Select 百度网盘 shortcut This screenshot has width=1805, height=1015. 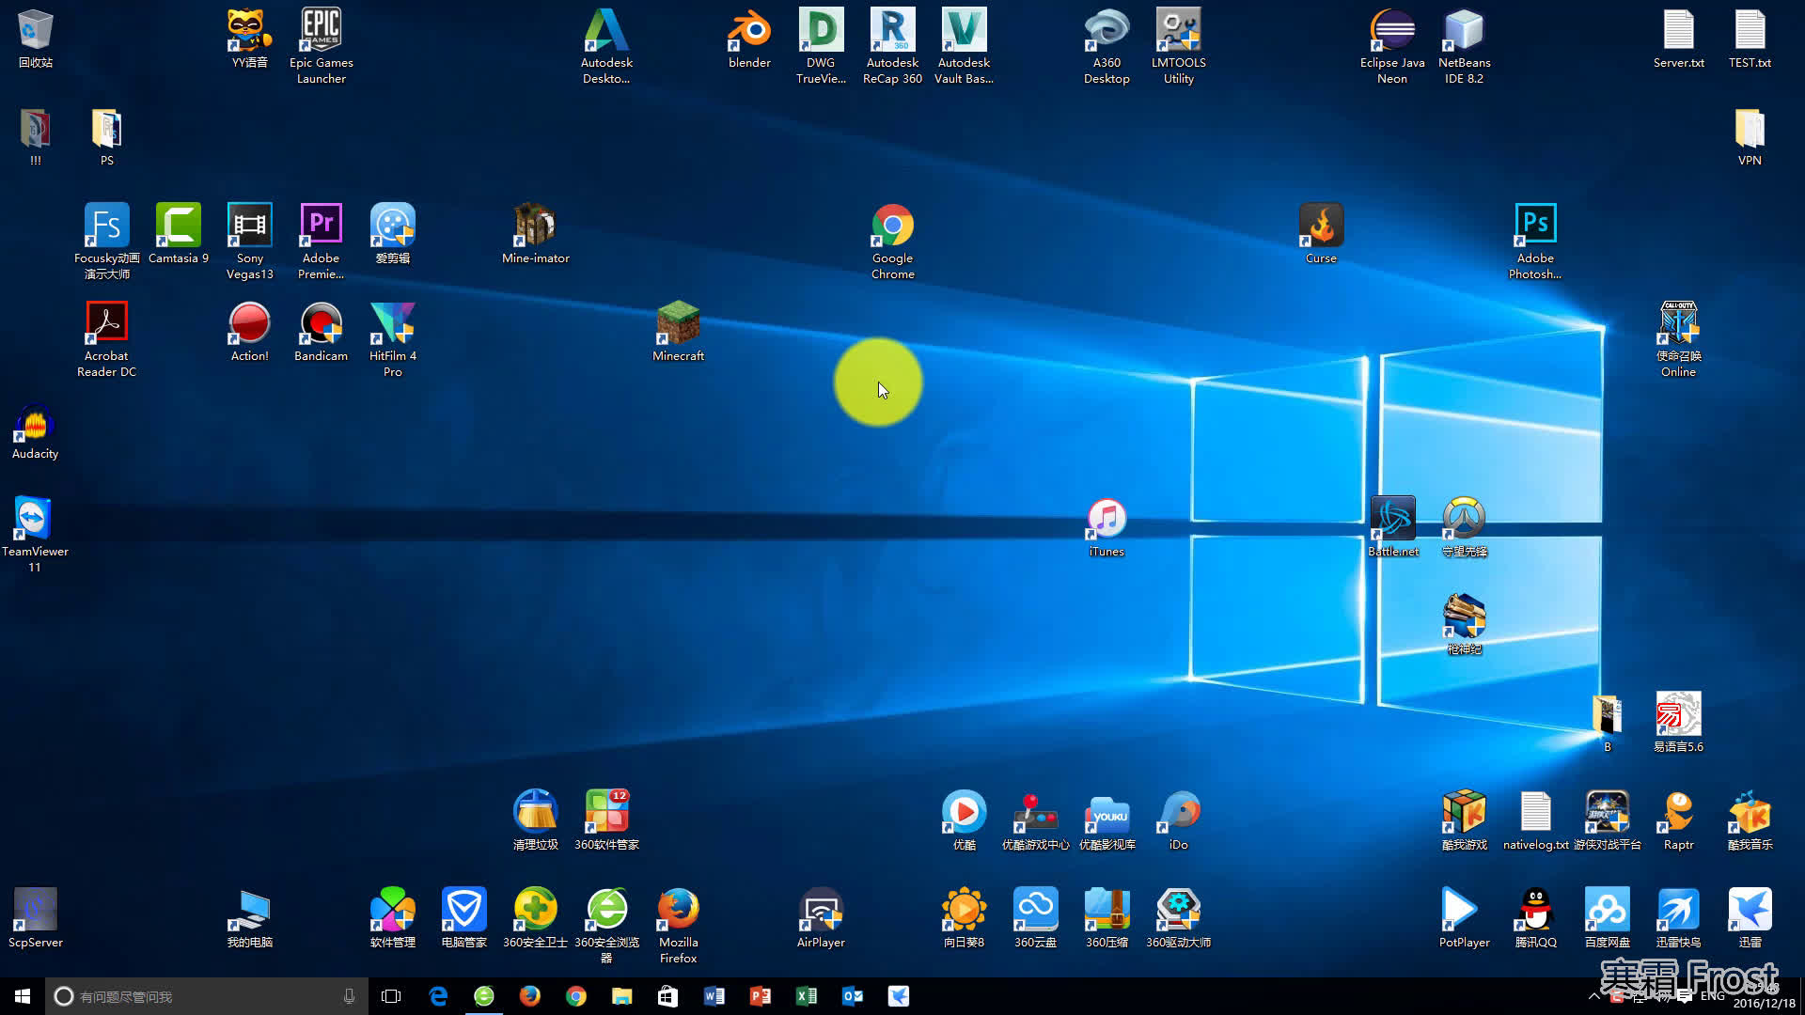click(x=1607, y=918)
